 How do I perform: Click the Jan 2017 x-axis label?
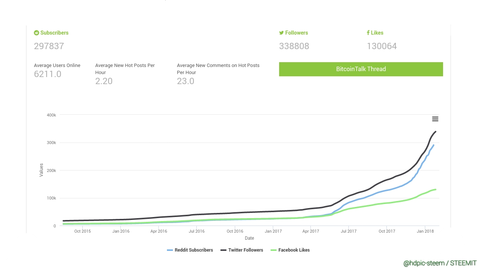pos(273,231)
